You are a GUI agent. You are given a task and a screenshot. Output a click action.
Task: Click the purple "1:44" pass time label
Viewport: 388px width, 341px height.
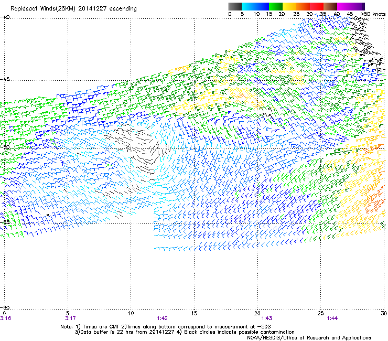[332, 318]
